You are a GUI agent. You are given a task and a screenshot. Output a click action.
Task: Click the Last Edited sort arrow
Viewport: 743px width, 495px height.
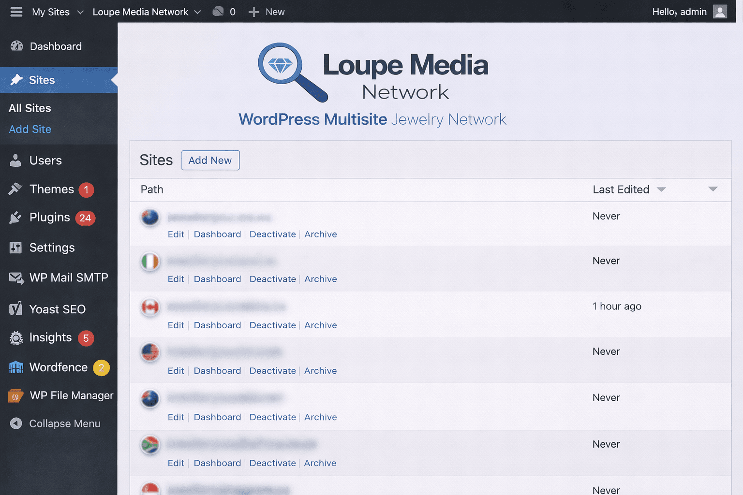(661, 189)
